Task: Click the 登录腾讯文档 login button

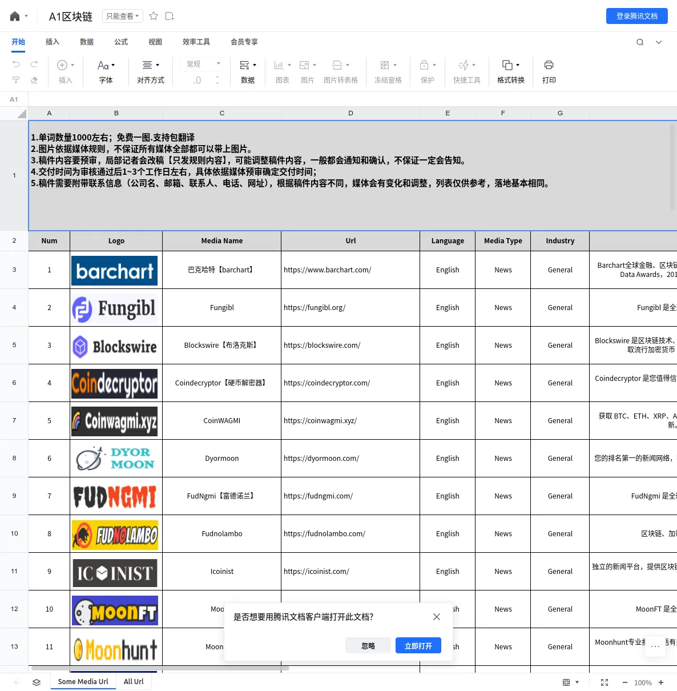Action: 637,16
